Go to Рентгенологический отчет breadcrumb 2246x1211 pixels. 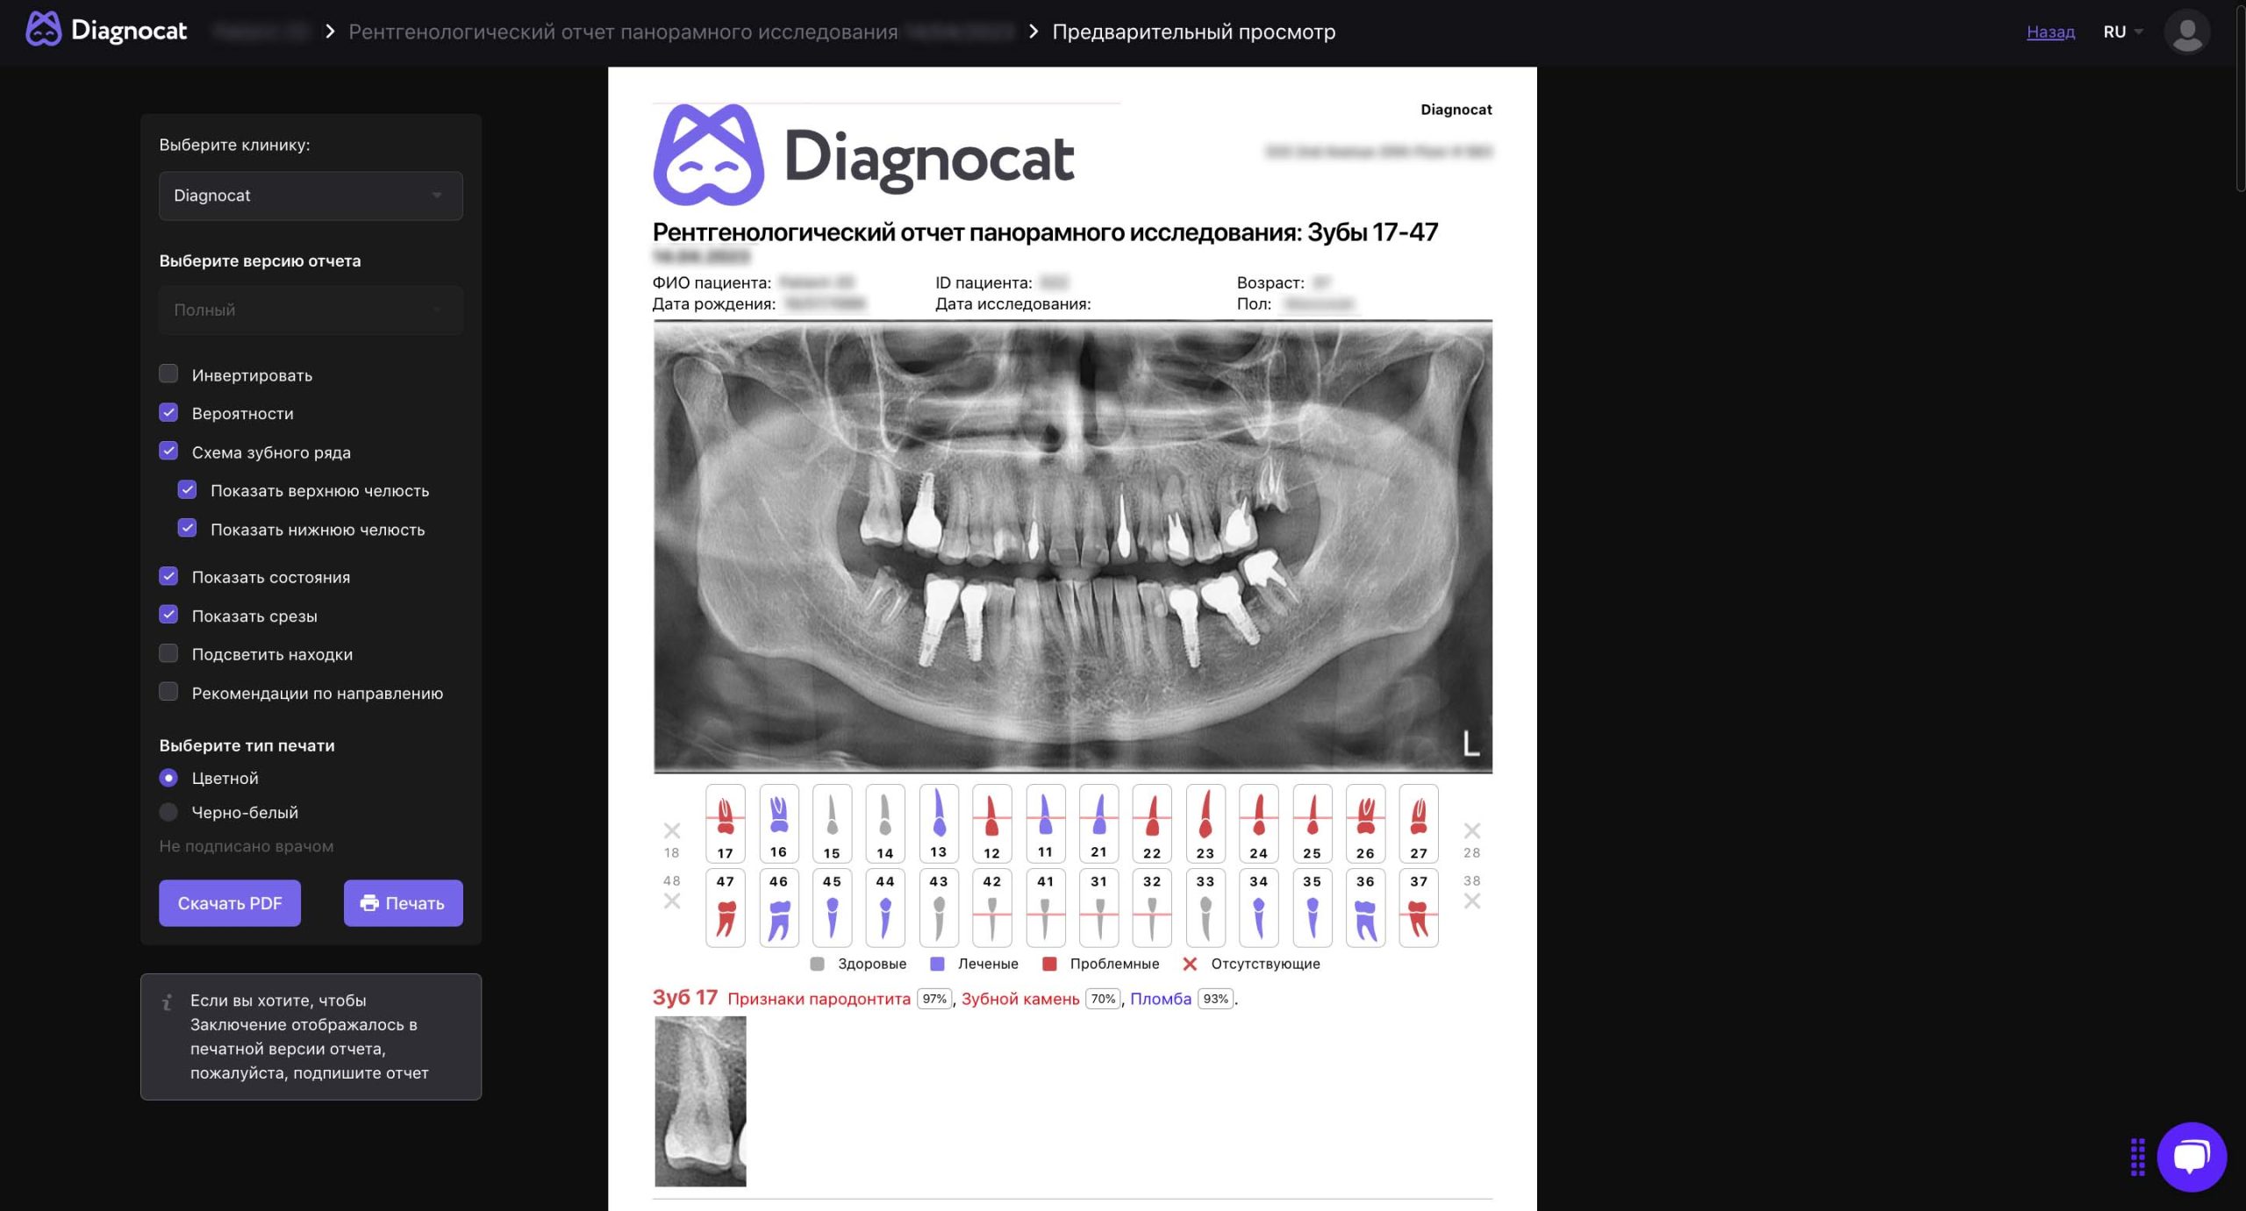click(623, 32)
